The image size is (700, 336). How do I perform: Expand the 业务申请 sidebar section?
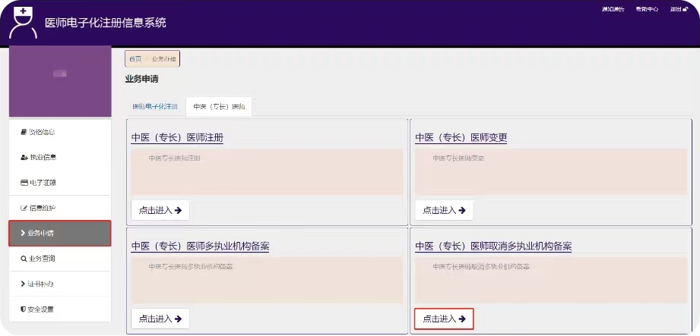coord(60,233)
